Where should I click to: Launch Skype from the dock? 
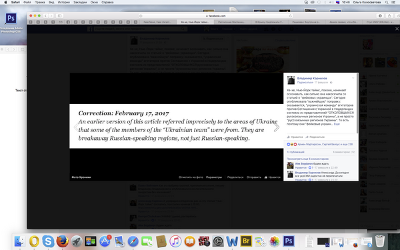click(48, 241)
